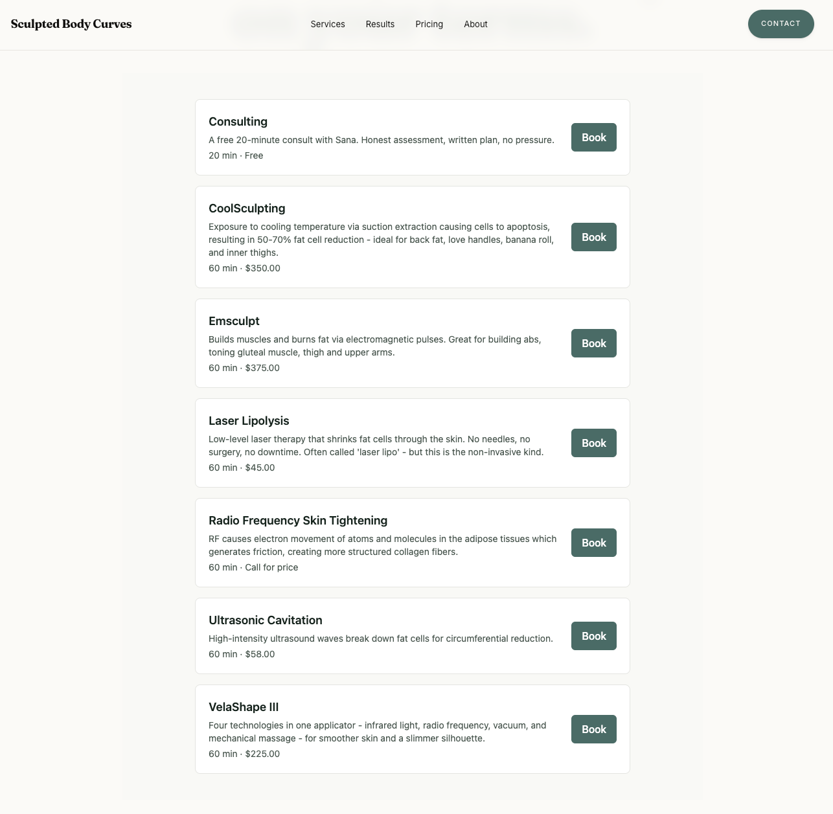Click the '20 min · Free' text
The image size is (833, 814).
point(236,155)
